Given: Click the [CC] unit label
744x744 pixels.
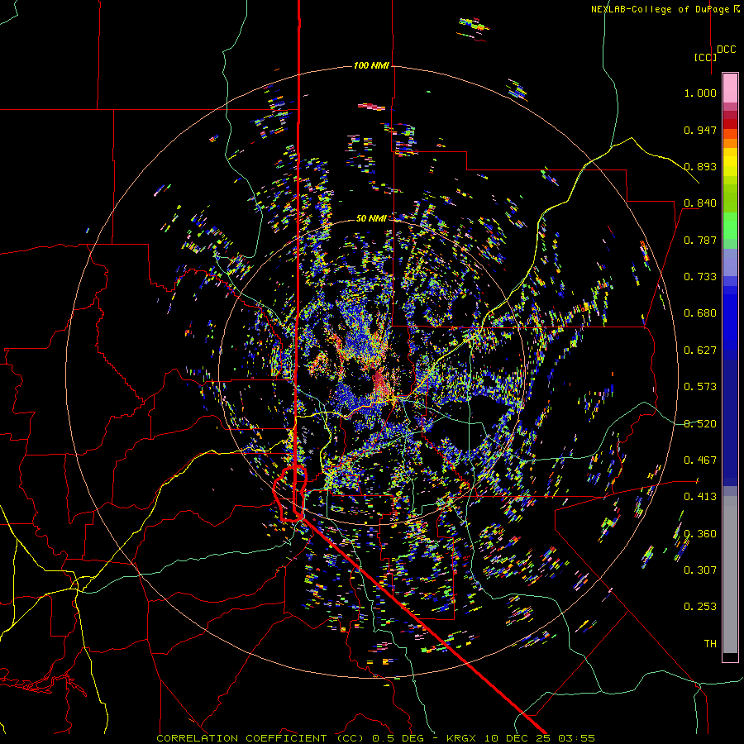Looking at the screenshot, I should 705,57.
